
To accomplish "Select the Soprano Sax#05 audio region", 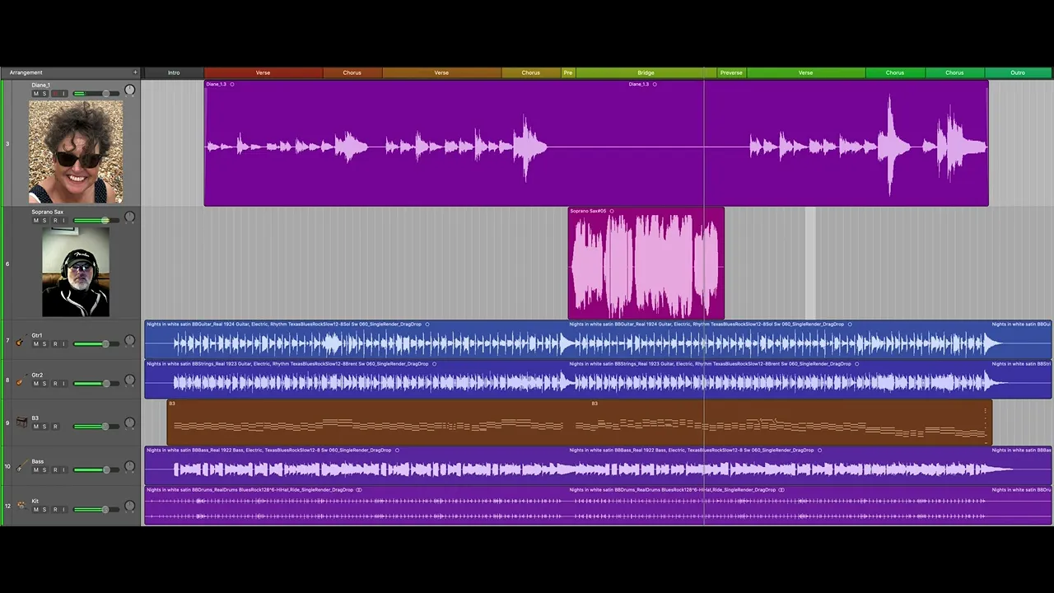I will 646,263.
